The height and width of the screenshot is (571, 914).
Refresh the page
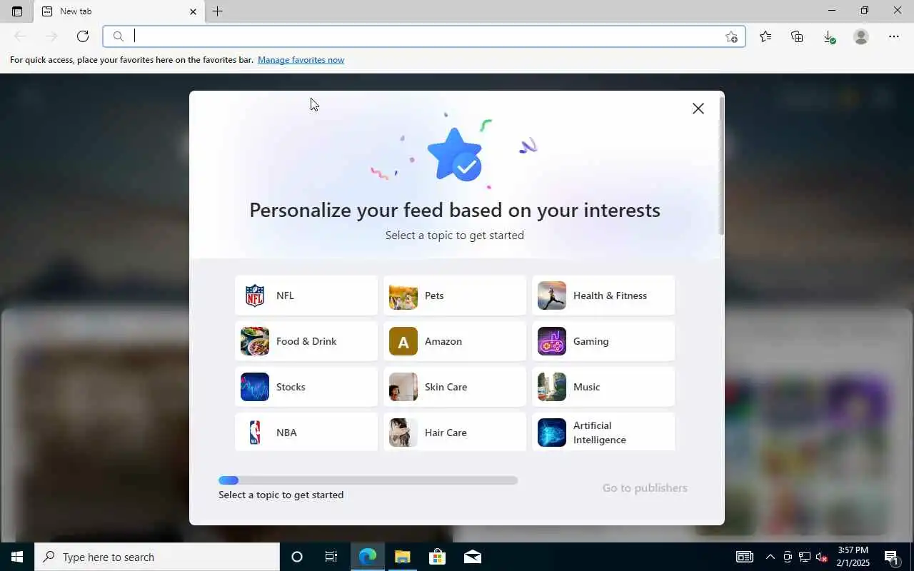[x=83, y=36]
